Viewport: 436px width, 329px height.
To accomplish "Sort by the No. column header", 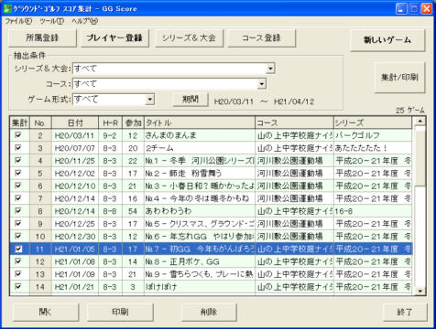I will (x=40, y=122).
